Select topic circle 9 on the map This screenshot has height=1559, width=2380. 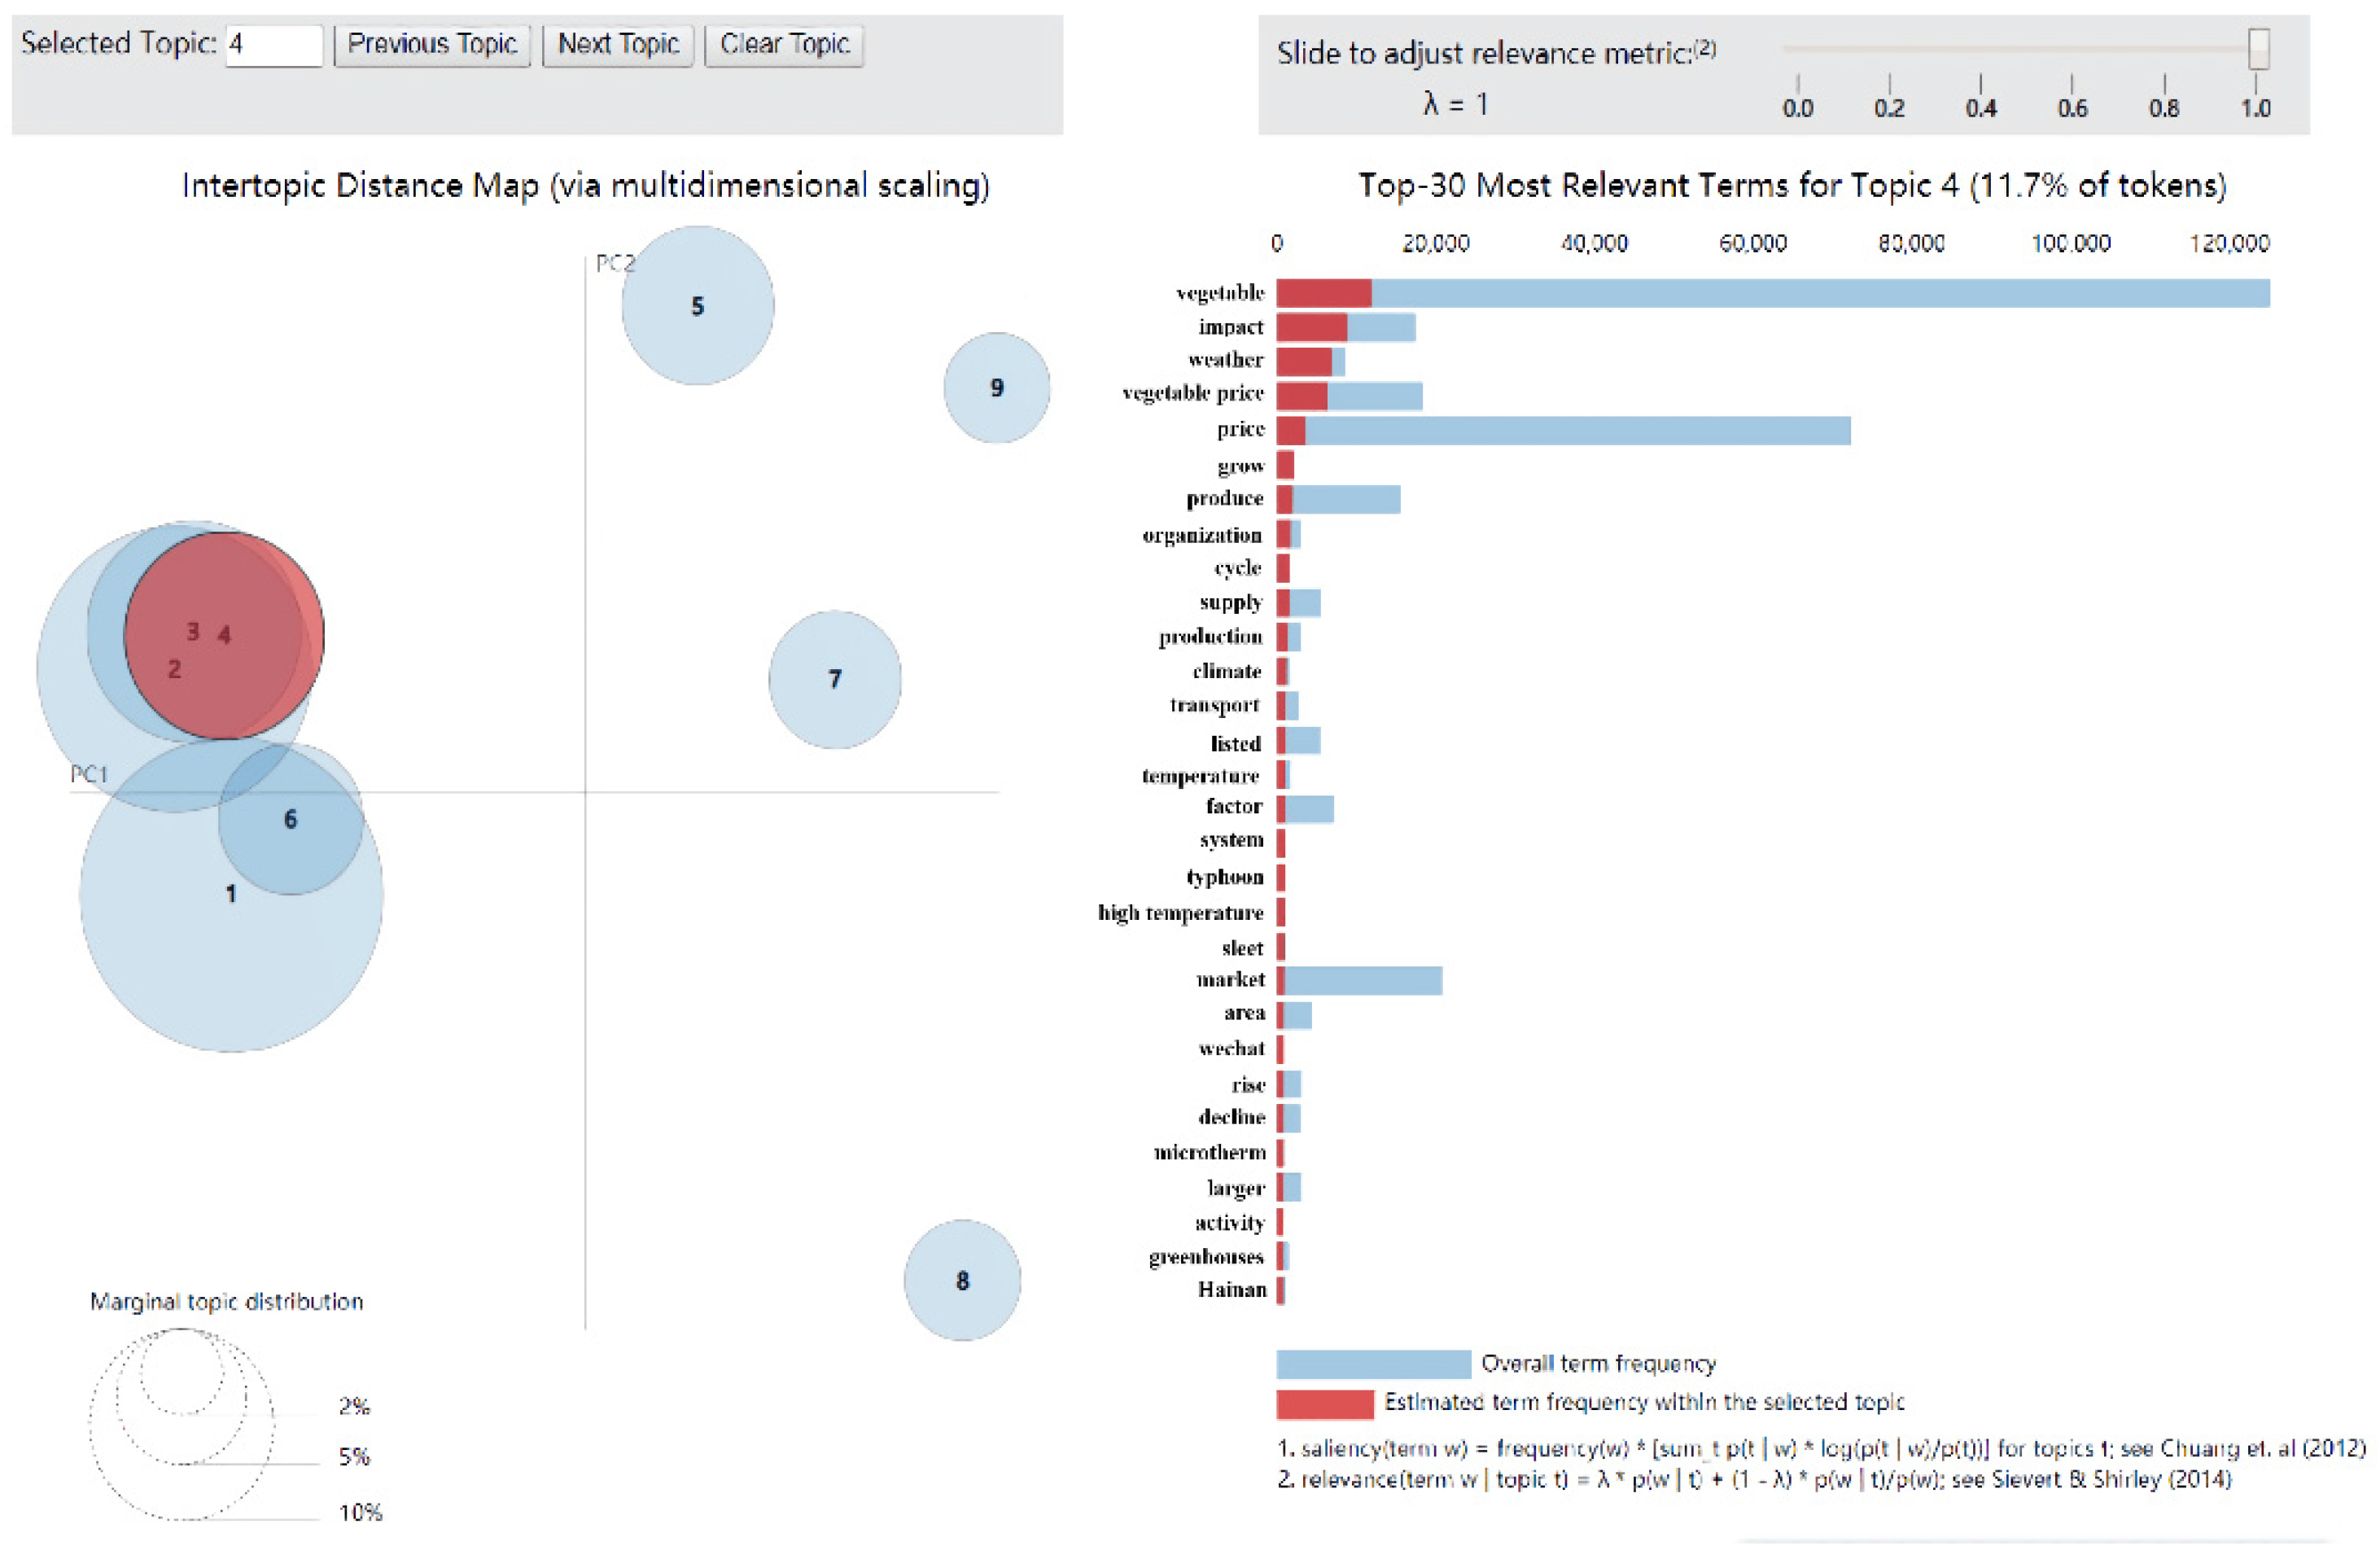click(x=996, y=387)
